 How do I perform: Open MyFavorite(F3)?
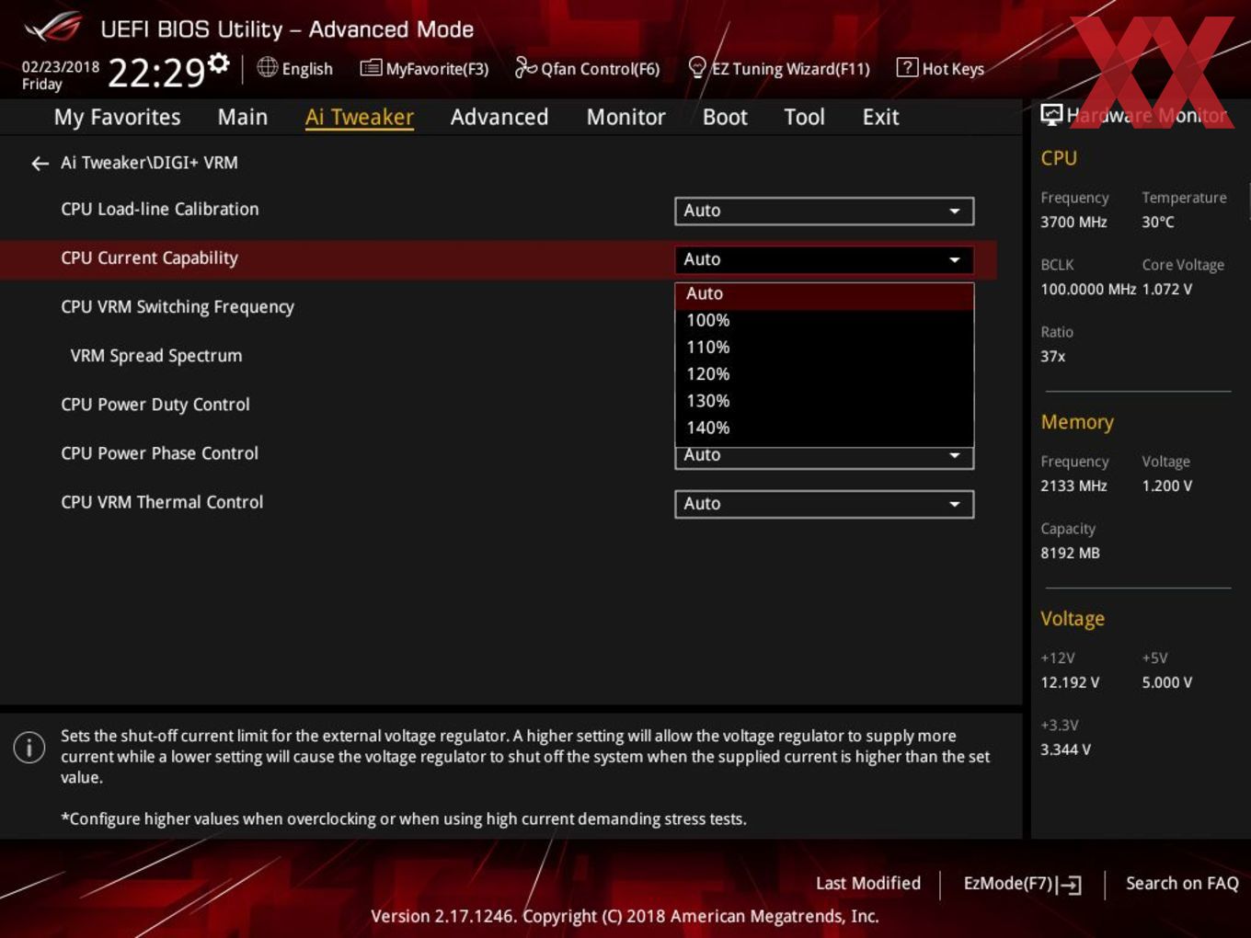424,68
